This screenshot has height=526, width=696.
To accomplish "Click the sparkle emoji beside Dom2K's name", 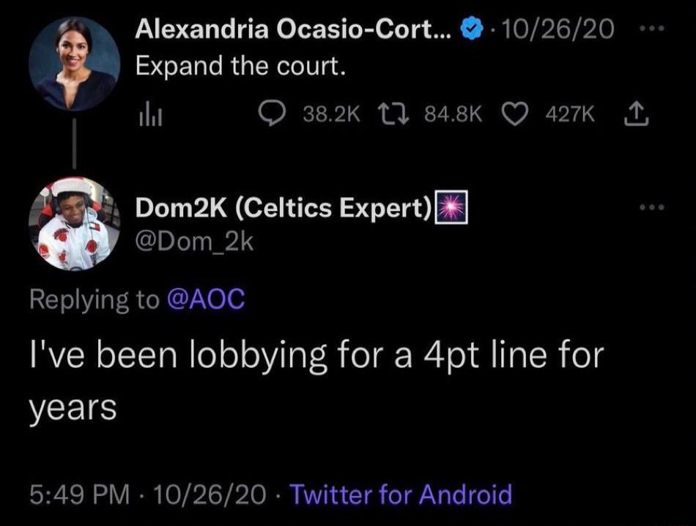I will click(452, 209).
